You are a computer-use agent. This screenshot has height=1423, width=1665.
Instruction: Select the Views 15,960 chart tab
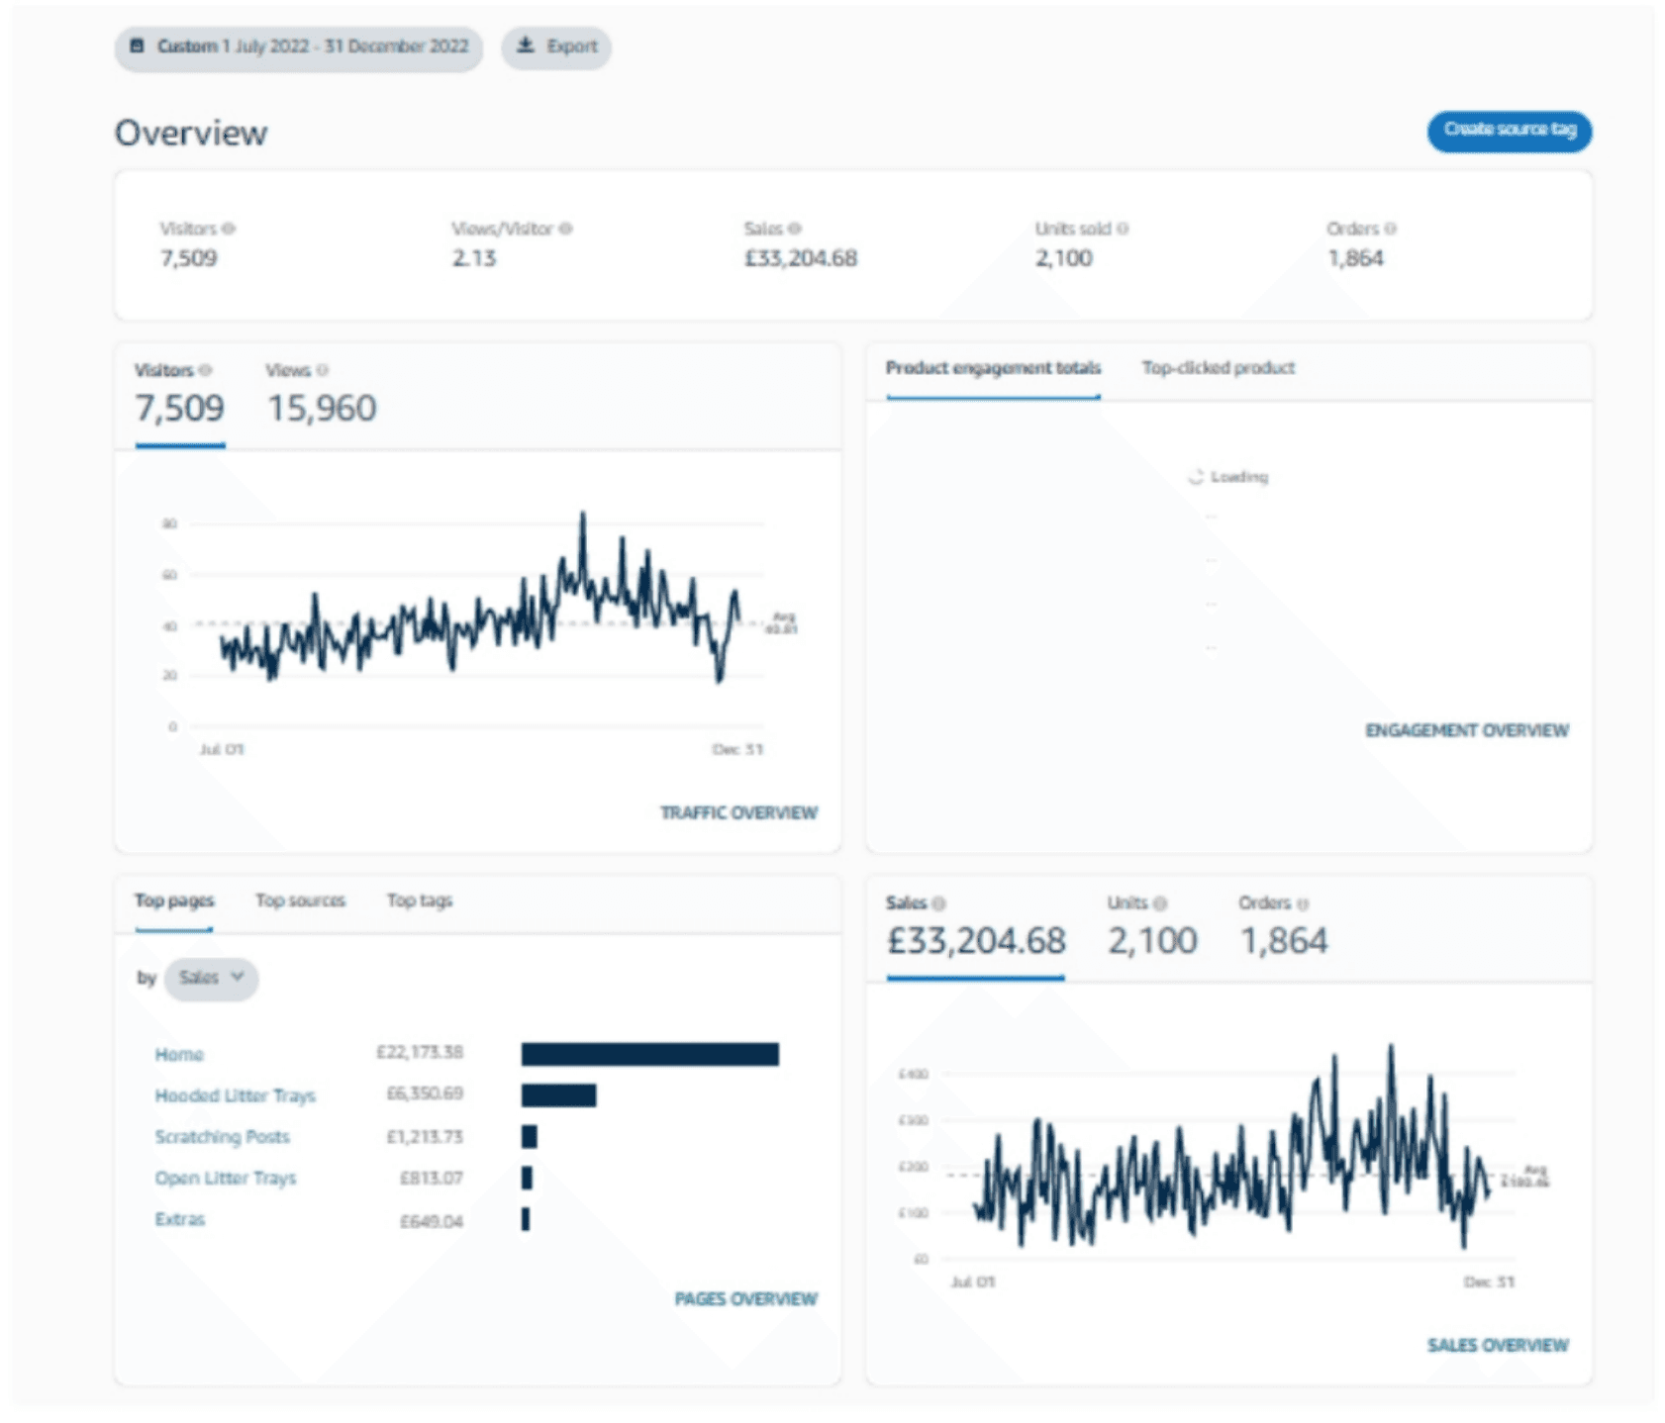(x=322, y=396)
